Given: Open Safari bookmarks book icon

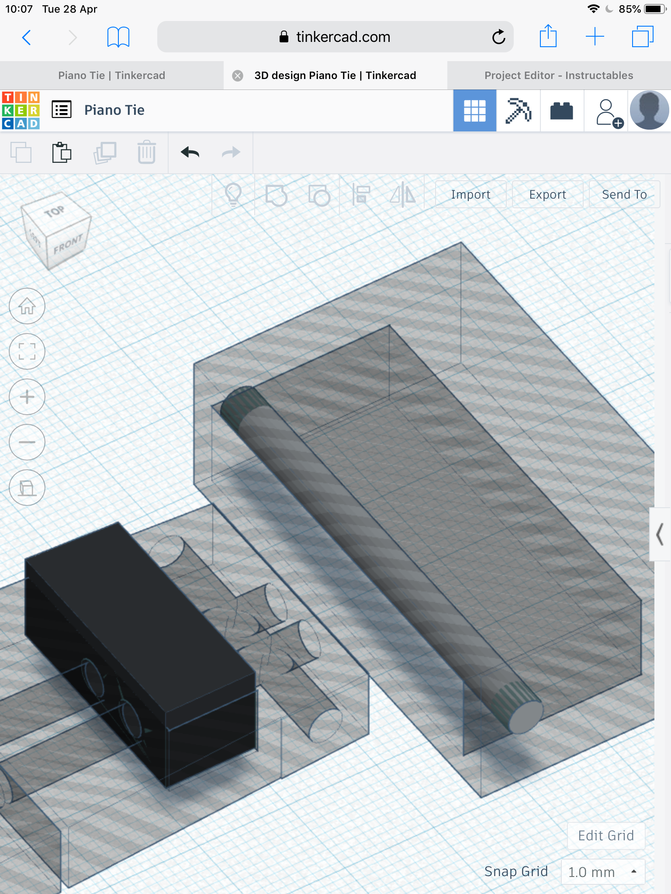Looking at the screenshot, I should pyautogui.click(x=118, y=37).
